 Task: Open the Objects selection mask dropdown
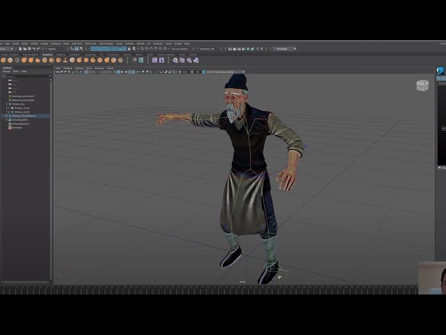(55, 49)
